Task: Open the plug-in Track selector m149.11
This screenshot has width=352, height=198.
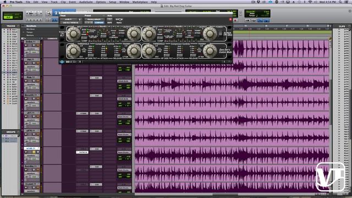Action: [x=69, y=20]
